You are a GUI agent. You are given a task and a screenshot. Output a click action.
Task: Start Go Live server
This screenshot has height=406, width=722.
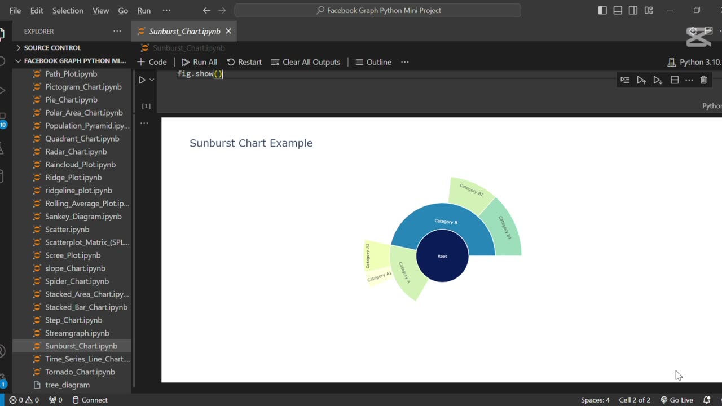coord(677,400)
